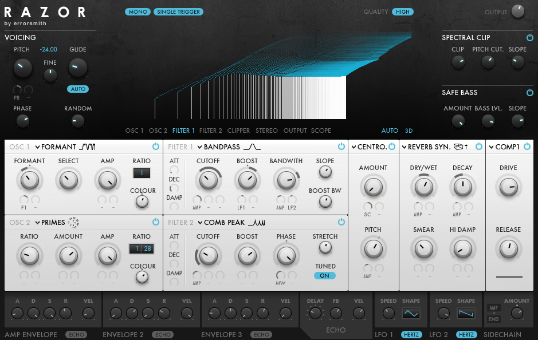This screenshot has height=340, width=538.
Task: Click the OSC 1 ratio value field
Action: pos(142,173)
